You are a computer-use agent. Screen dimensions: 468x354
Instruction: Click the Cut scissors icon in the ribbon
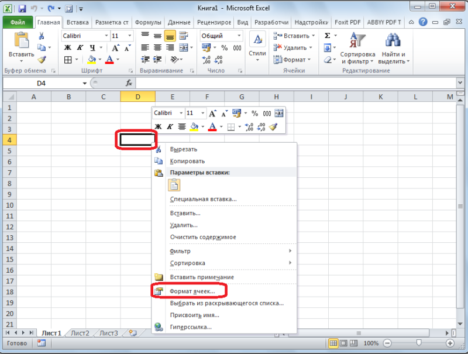pos(42,36)
